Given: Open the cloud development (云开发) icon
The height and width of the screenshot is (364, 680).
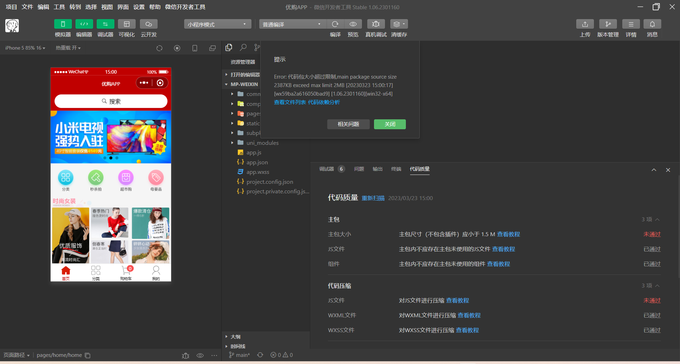Looking at the screenshot, I should coord(149,24).
